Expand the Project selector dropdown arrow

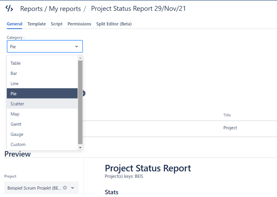[x=72, y=188]
